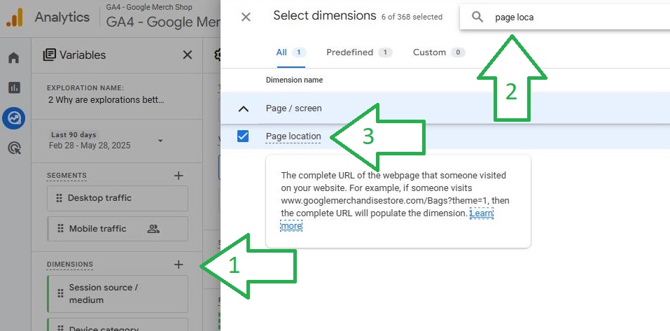The height and width of the screenshot is (331, 670).
Task: Open the Learn more link
Action: point(482,213)
